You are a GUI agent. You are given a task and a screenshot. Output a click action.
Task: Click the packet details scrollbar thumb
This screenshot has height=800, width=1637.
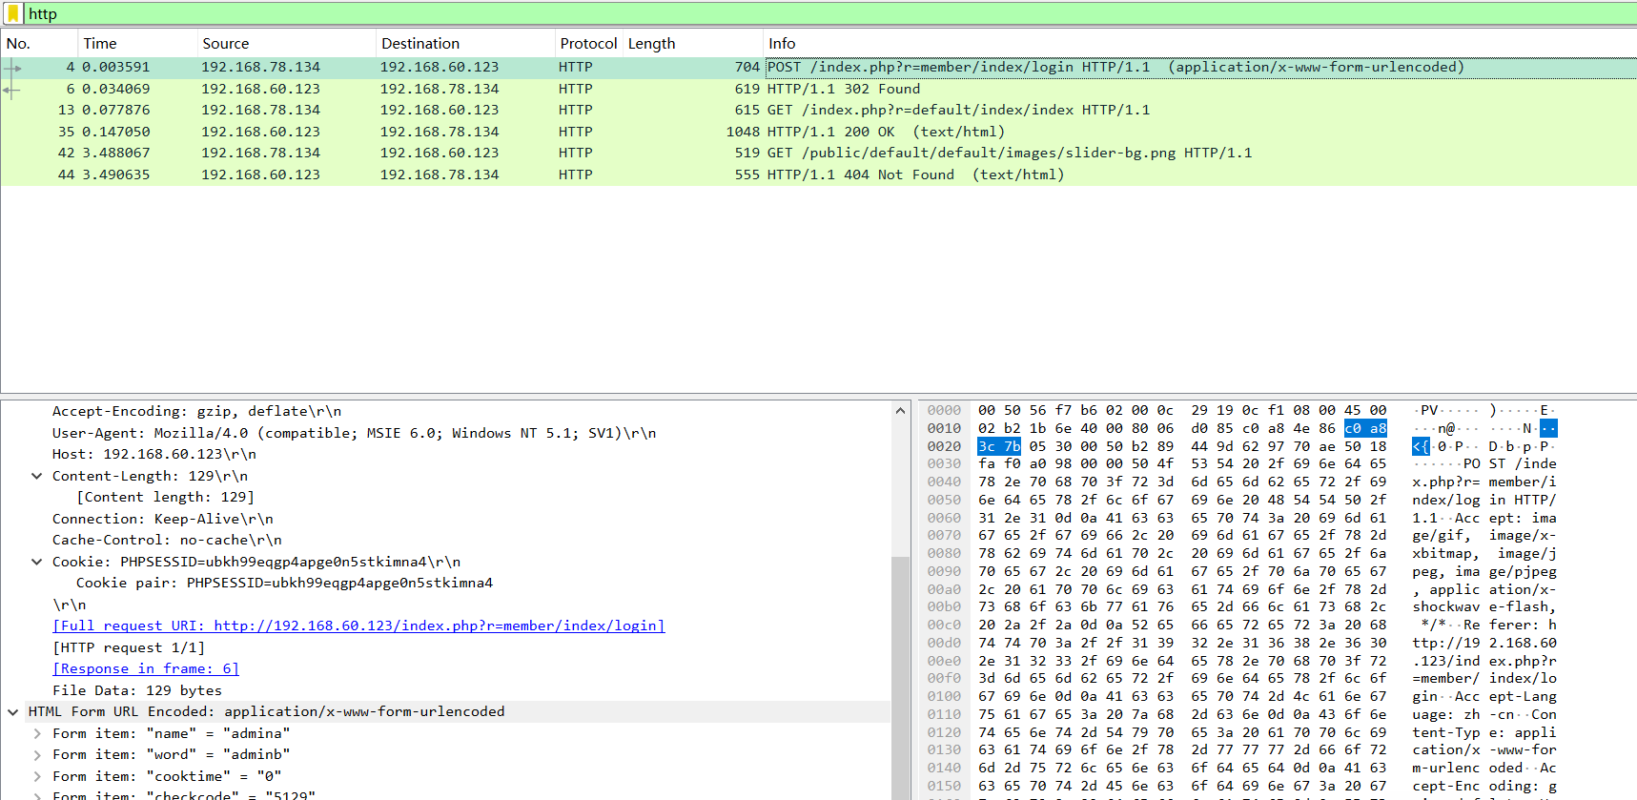tap(900, 677)
